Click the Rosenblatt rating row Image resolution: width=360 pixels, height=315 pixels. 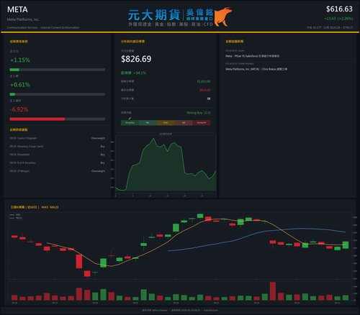[58, 155]
